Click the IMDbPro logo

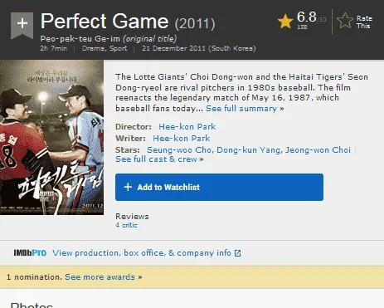coord(30,253)
